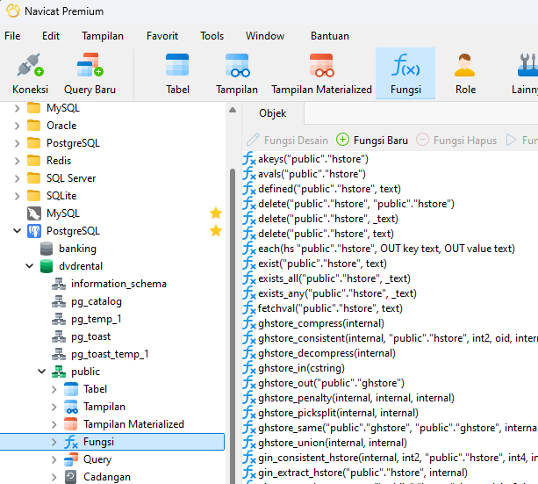Screen dimensions: 538x484
Task: Open the File menu
Action: (x=12, y=36)
